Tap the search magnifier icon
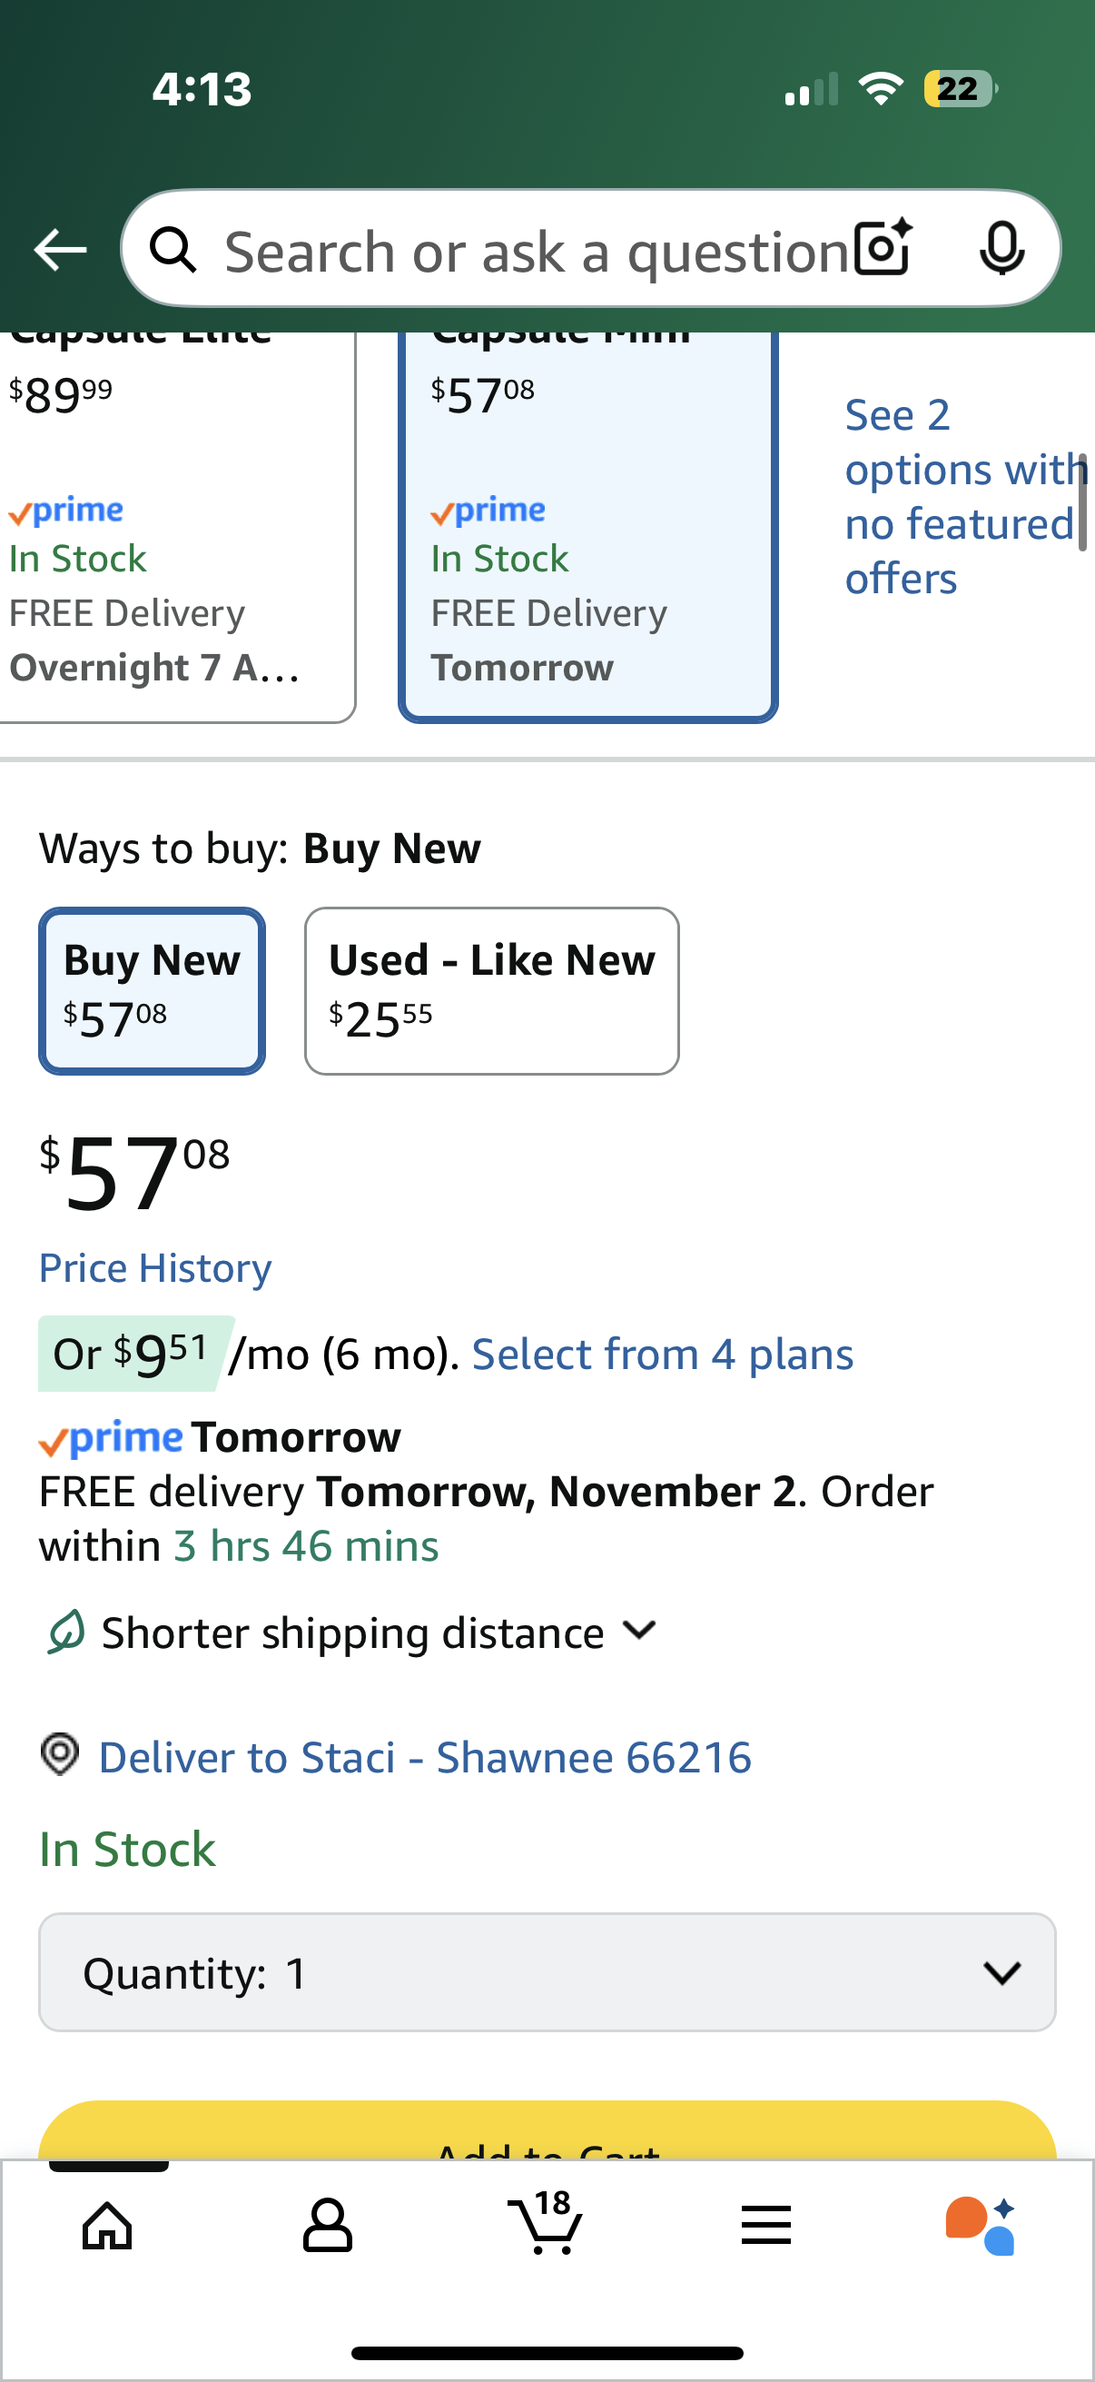This screenshot has width=1095, height=2382. point(173,250)
